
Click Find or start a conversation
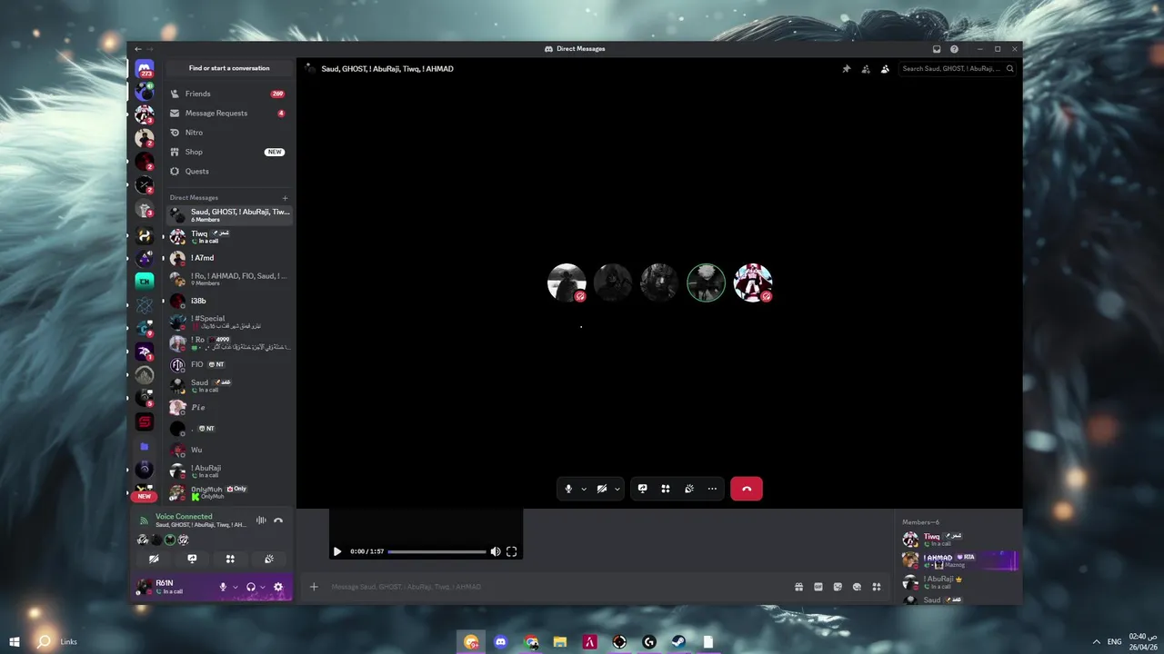tap(229, 68)
